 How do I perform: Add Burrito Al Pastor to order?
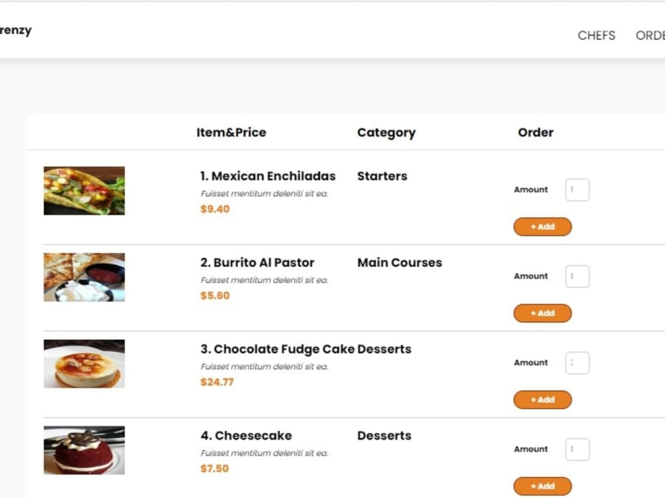(543, 313)
